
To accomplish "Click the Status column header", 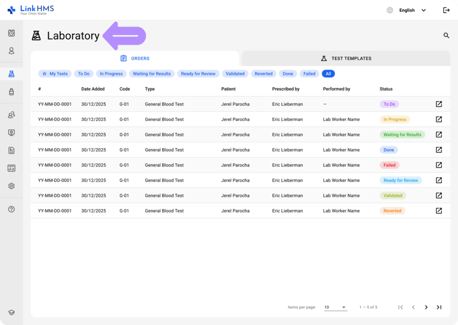I will pos(386,89).
